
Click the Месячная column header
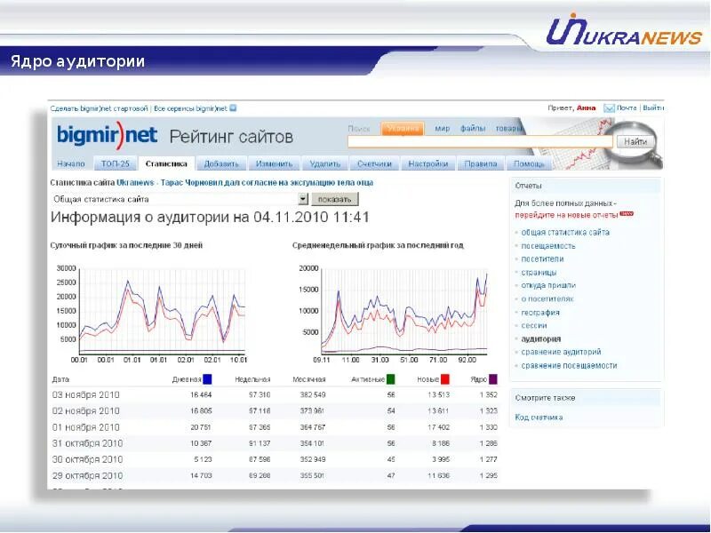308,379
